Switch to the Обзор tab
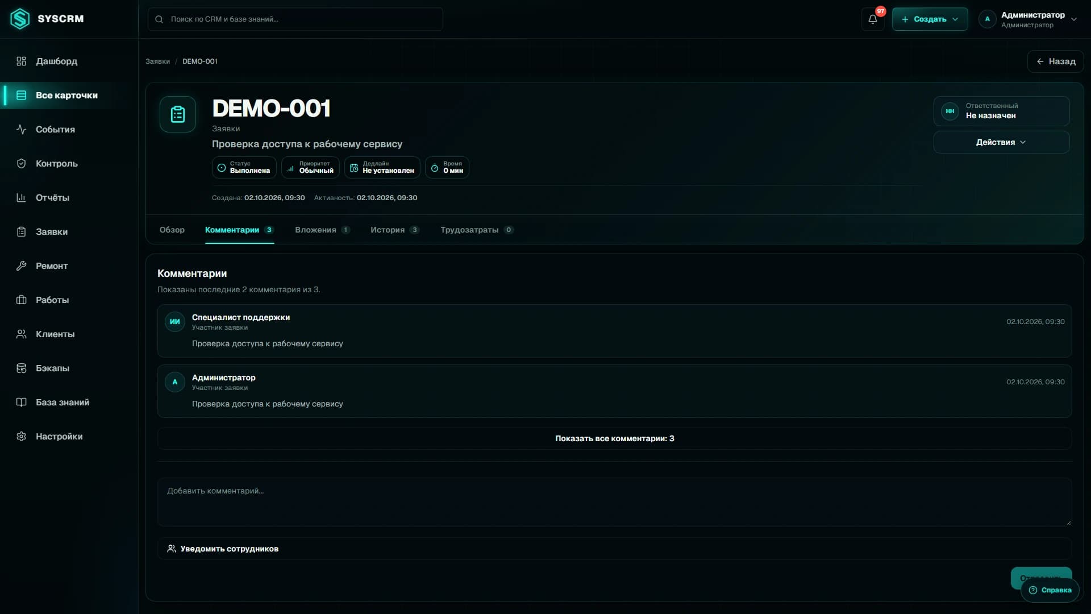This screenshot has width=1091, height=614. tap(172, 230)
